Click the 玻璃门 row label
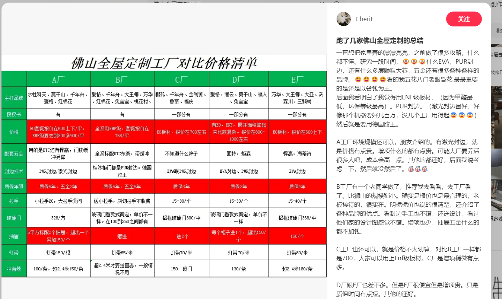Image resolution: width=502 pixels, height=299 pixels. tap(14, 217)
